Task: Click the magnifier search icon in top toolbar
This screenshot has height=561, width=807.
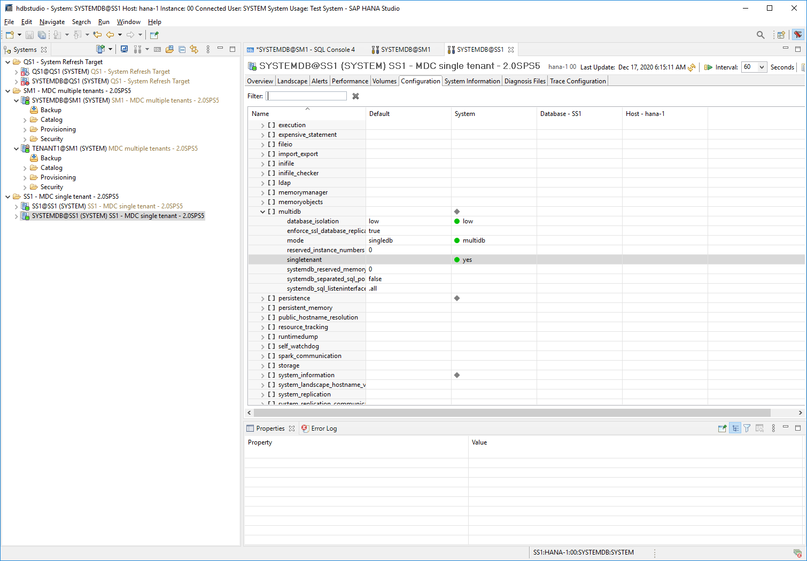Action: 760,35
